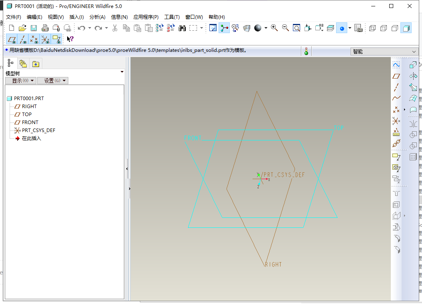Click the shaded sphere appearance color icon

click(258, 28)
